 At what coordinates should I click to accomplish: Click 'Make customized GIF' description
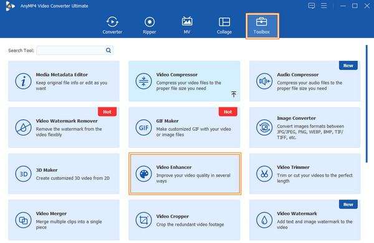[x=193, y=132]
